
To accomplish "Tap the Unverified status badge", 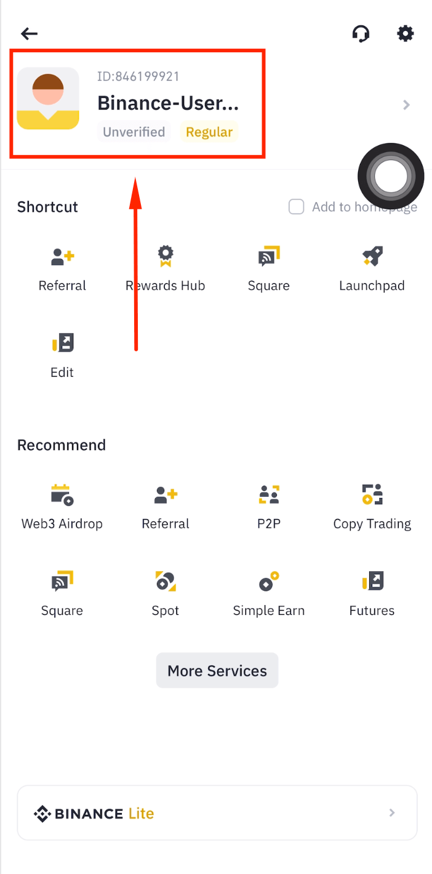I will click(134, 132).
